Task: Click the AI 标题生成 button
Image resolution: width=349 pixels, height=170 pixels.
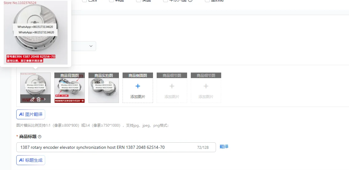Action: [31, 160]
